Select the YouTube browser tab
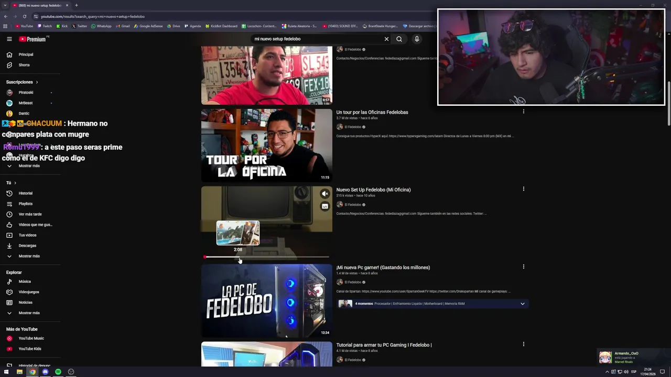This screenshot has width=671, height=377. click(x=40, y=5)
